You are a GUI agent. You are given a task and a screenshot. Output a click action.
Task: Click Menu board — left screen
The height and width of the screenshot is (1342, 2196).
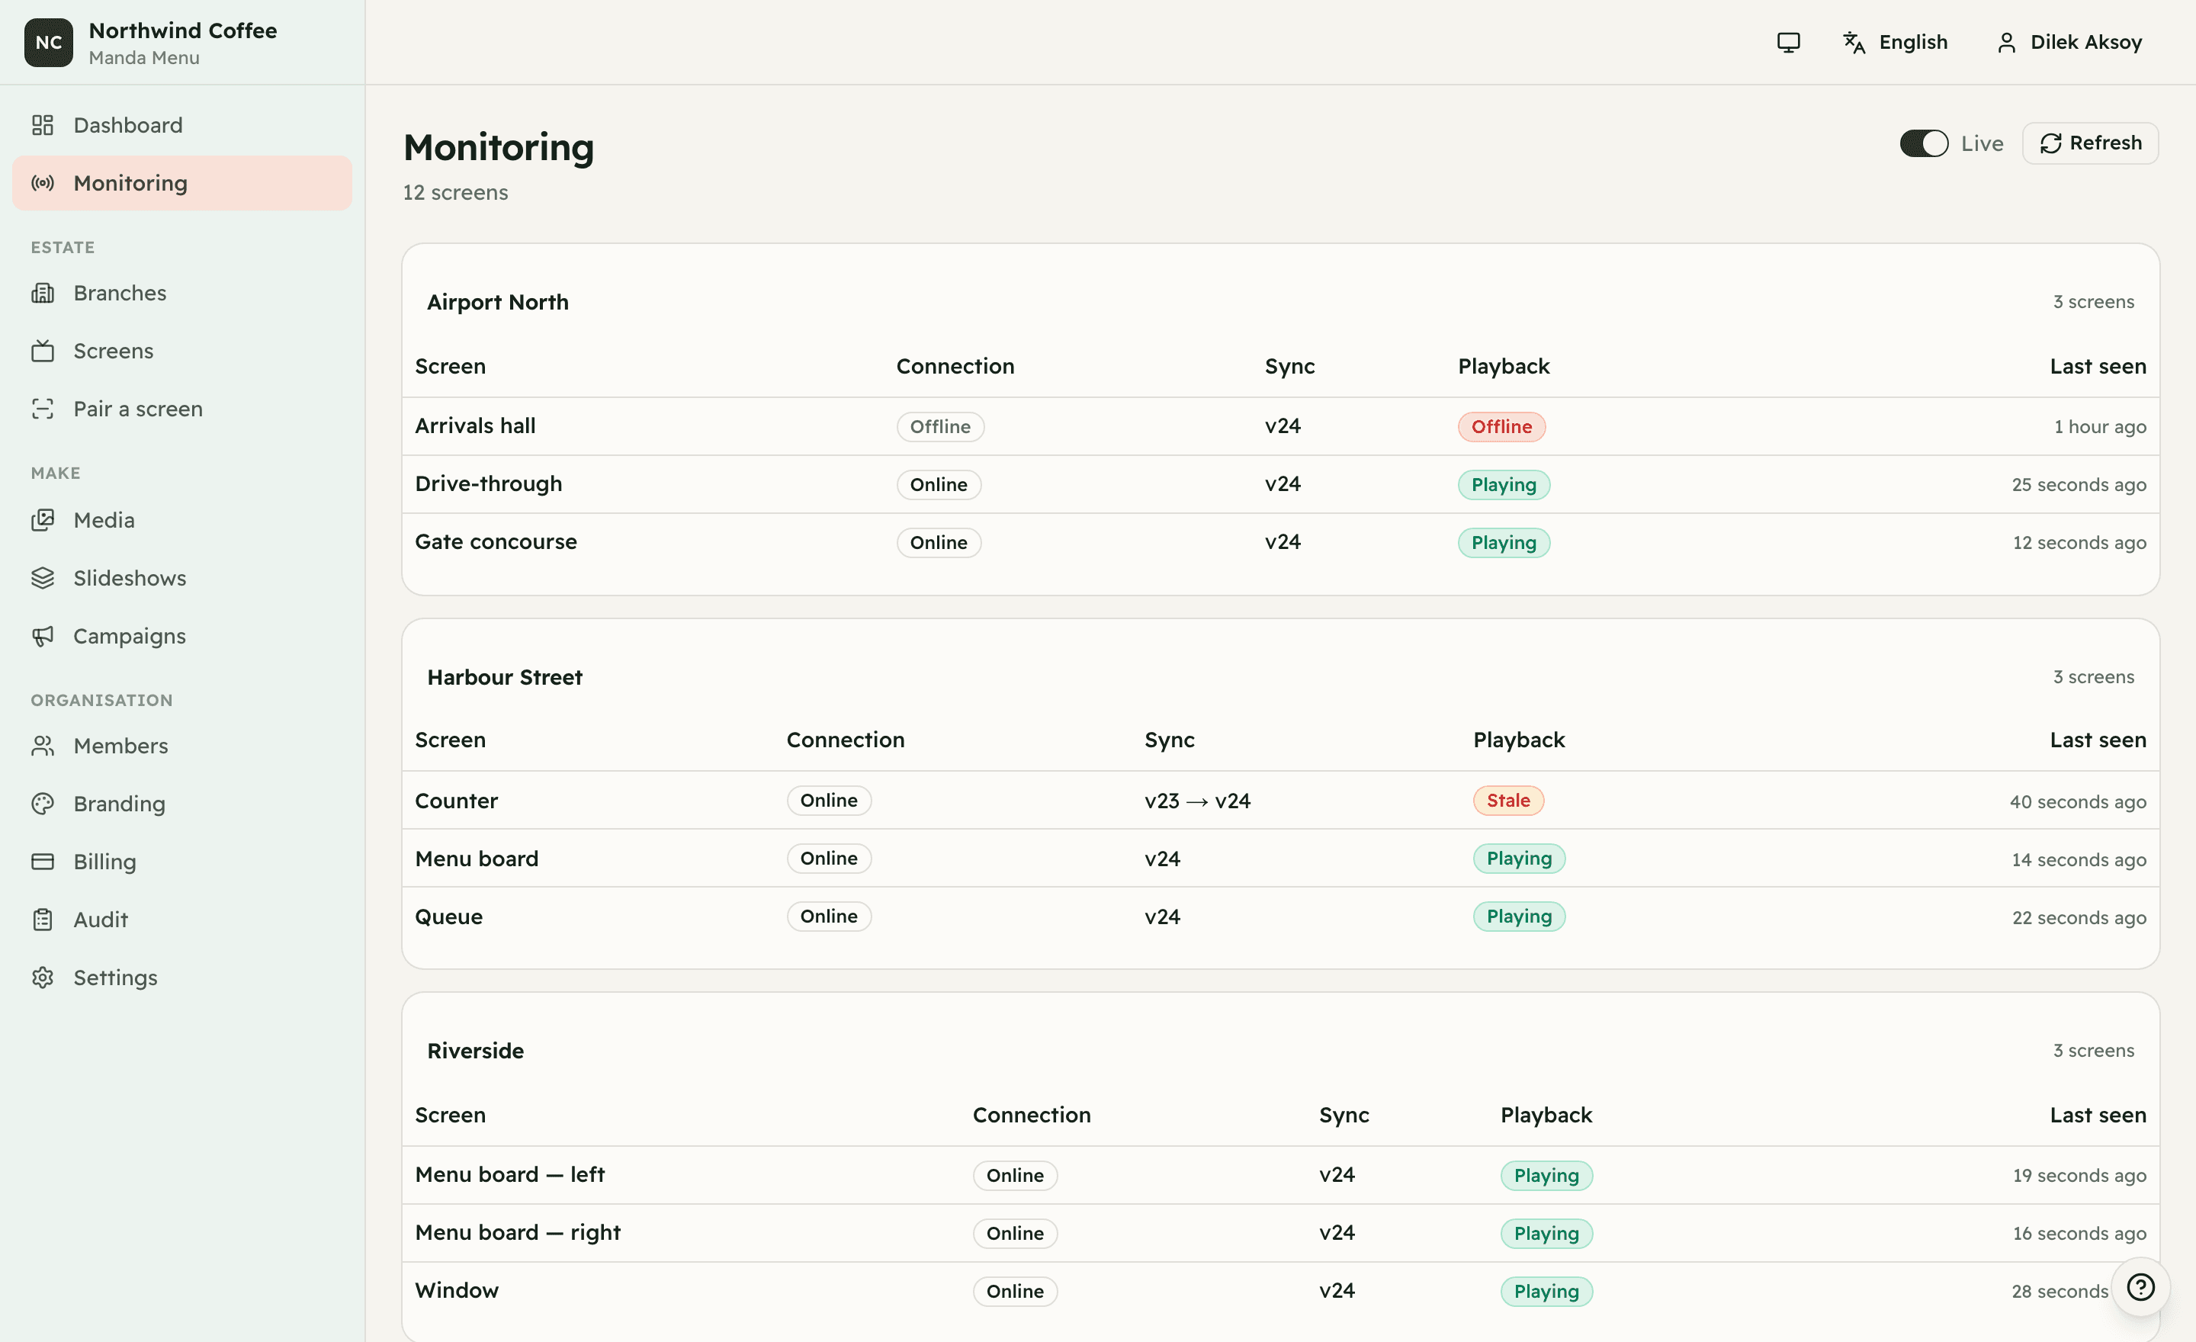click(510, 1174)
